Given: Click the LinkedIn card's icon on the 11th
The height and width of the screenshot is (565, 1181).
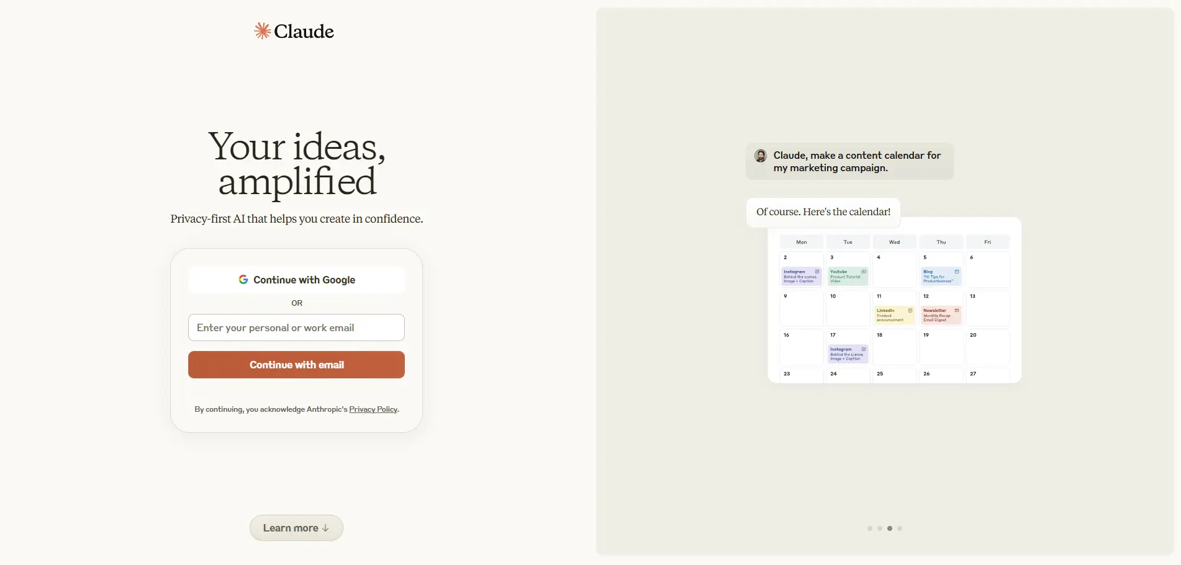Looking at the screenshot, I should click(x=910, y=310).
